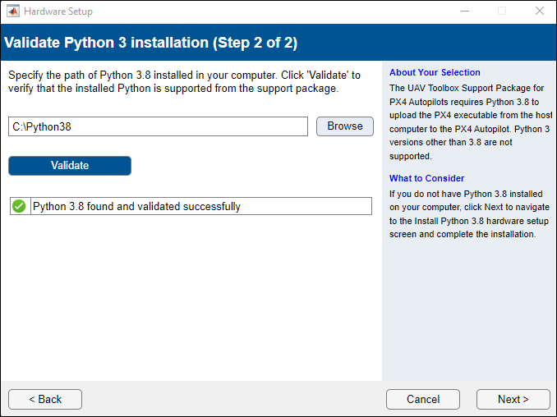The image size is (557, 417).
Task: Click the Hardware Setup window title text
Action: (x=58, y=11)
